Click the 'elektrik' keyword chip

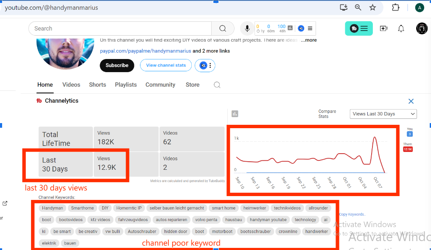point(49,243)
